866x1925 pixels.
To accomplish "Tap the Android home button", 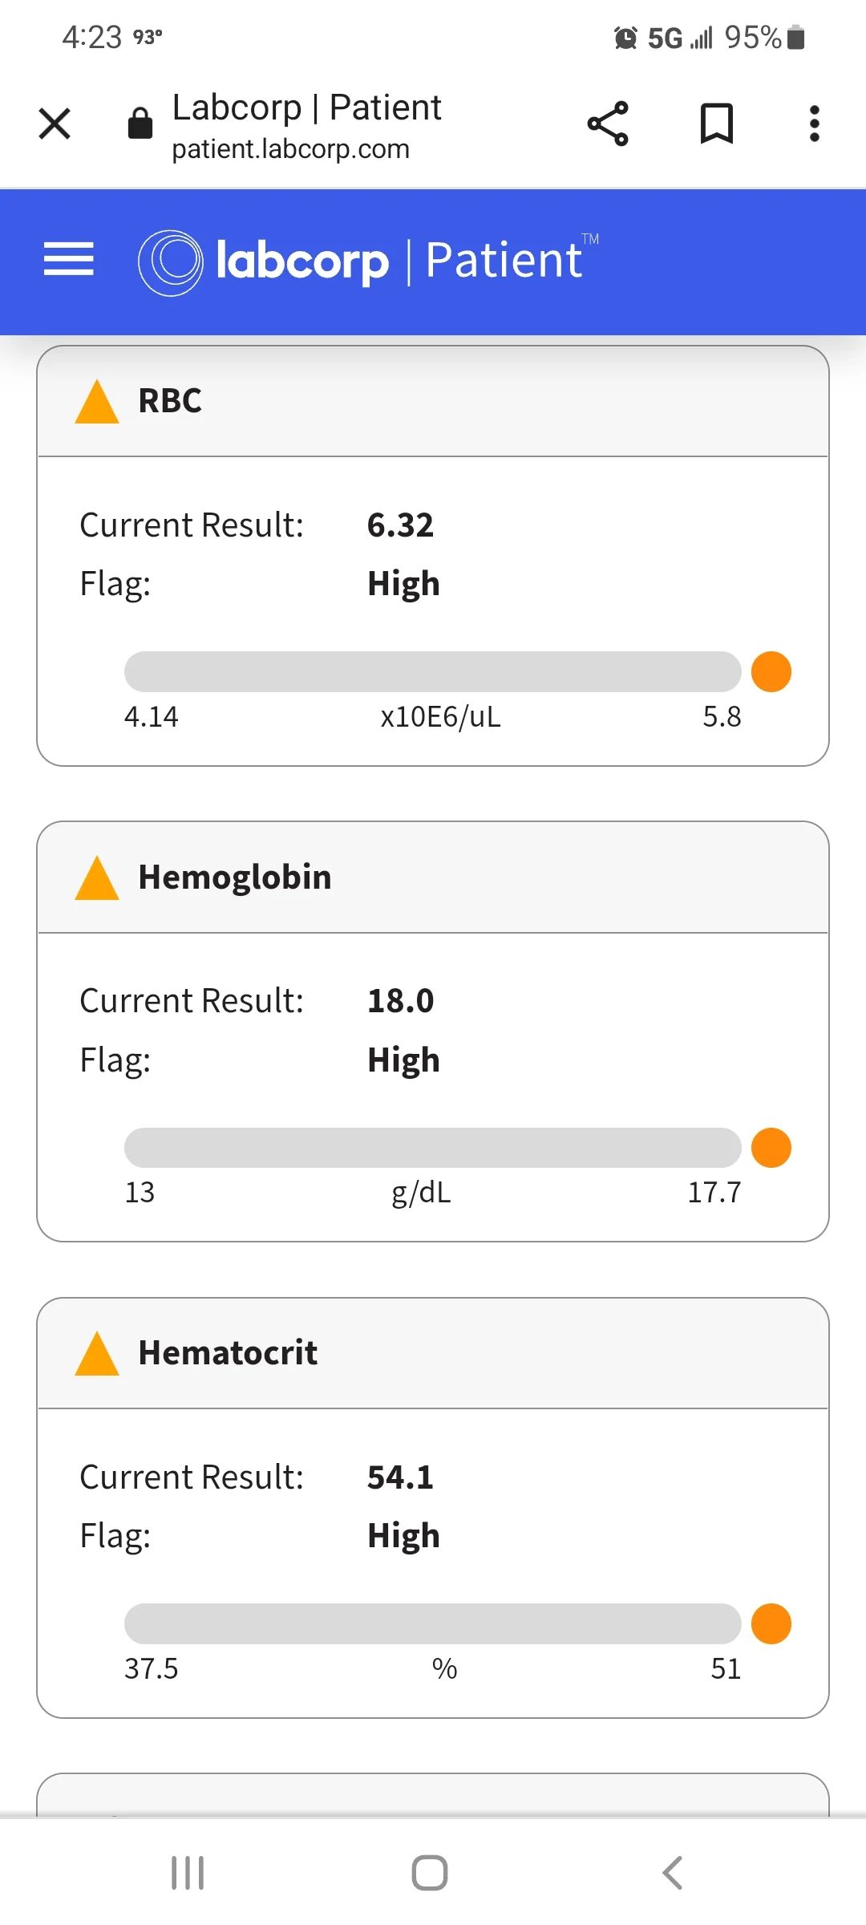I will (x=430, y=1873).
